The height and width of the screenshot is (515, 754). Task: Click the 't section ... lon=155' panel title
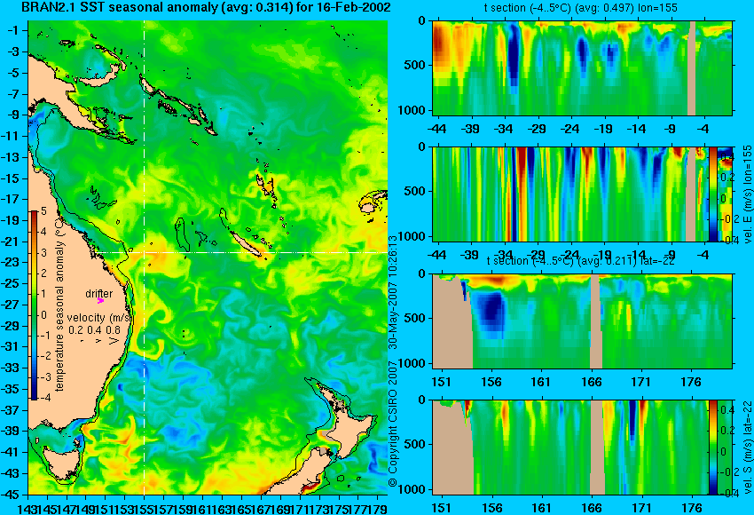[x=580, y=8]
